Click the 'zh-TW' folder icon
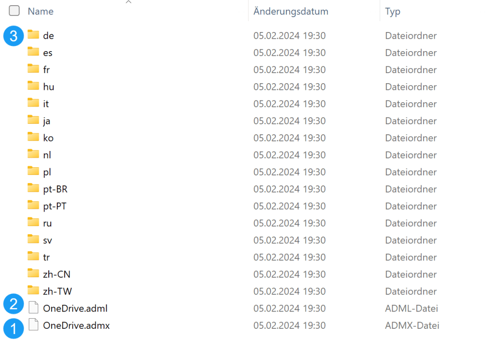 pyautogui.click(x=33, y=291)
